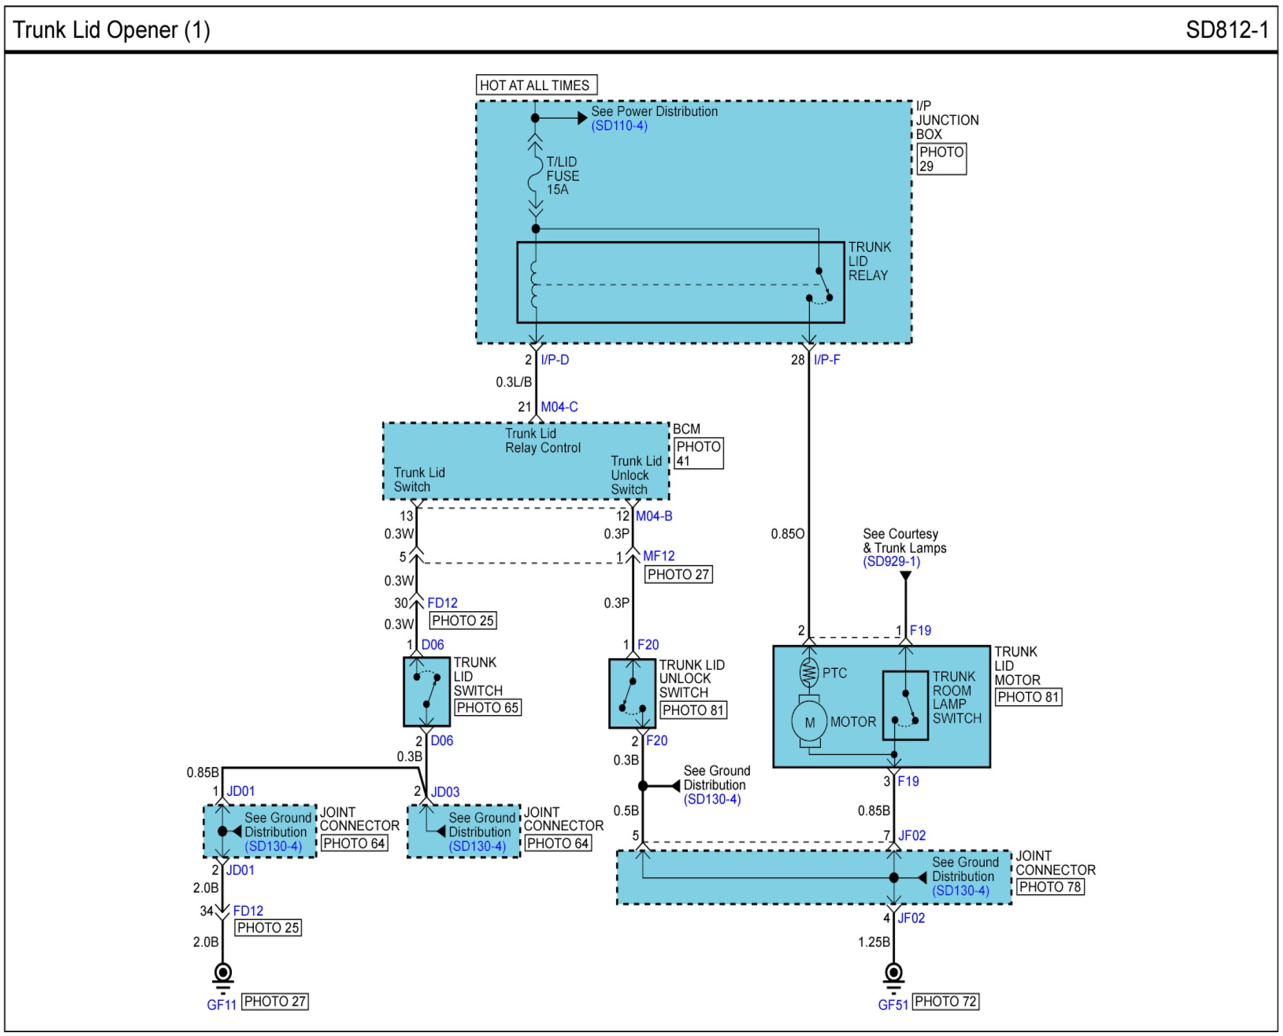Open the SD929-1 courtesy lamps link
This screenshot has height=1036, width=1283.
click(891, 562)
